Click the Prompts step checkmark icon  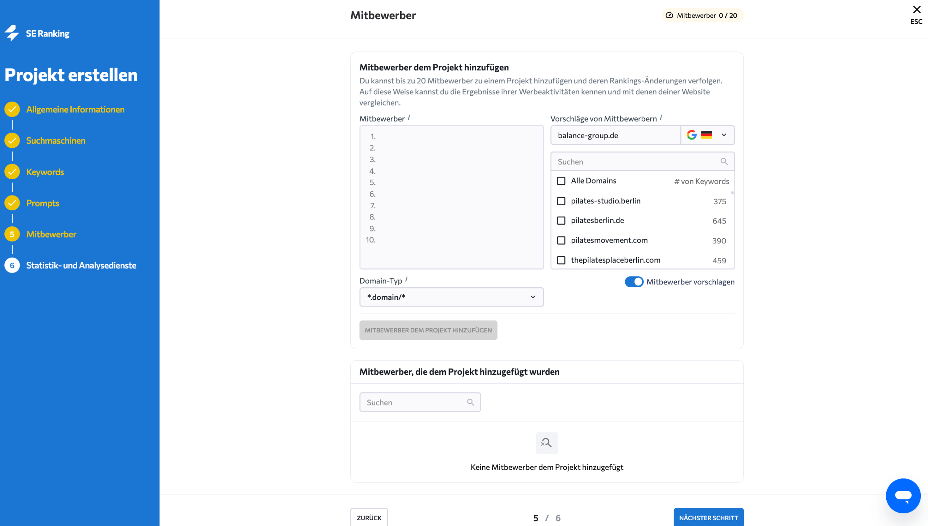point(12,203)
